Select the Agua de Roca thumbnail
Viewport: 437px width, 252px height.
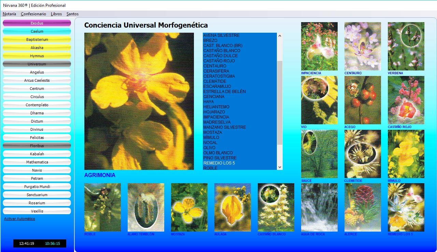tap(319, 207)
